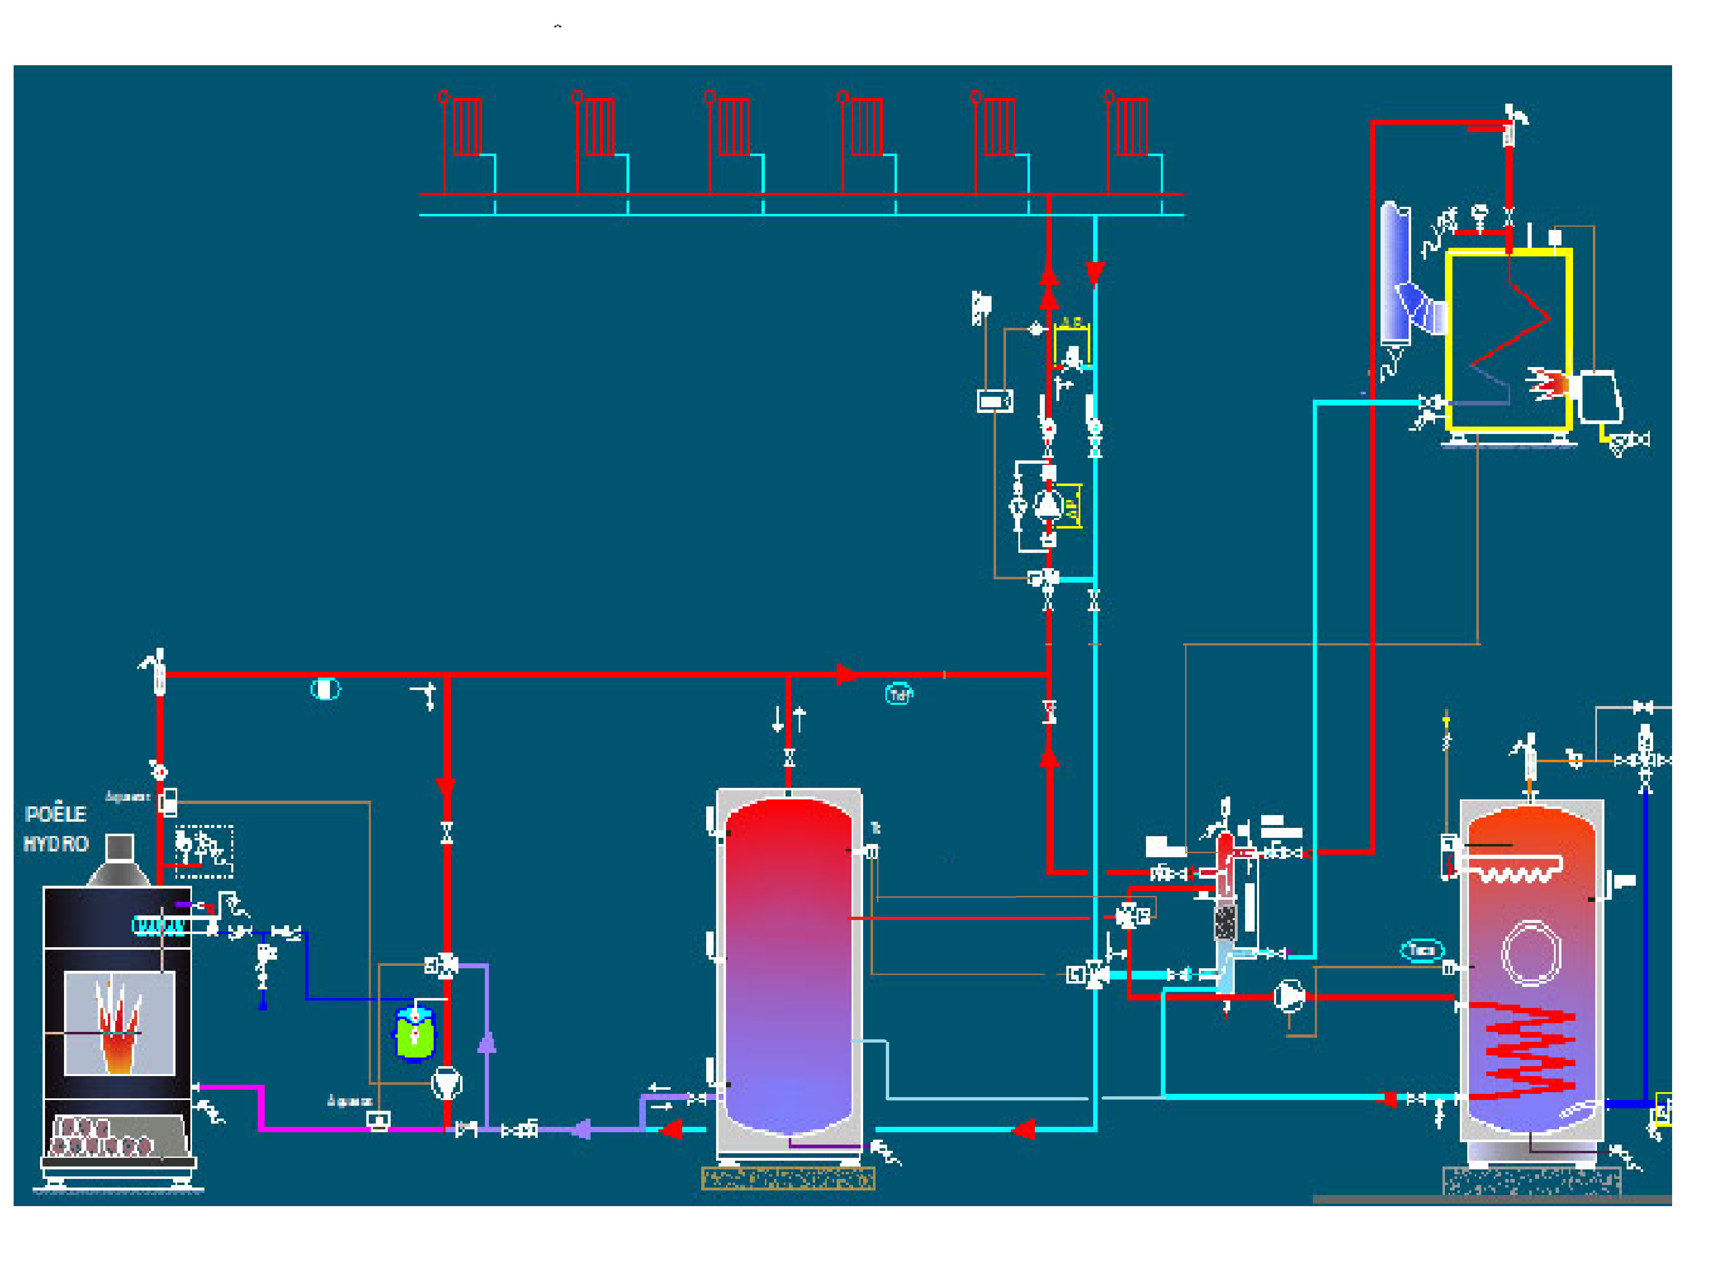Select the circulator pump below expansion vessel
1713x1285 pixels.
click(446, 1083)
